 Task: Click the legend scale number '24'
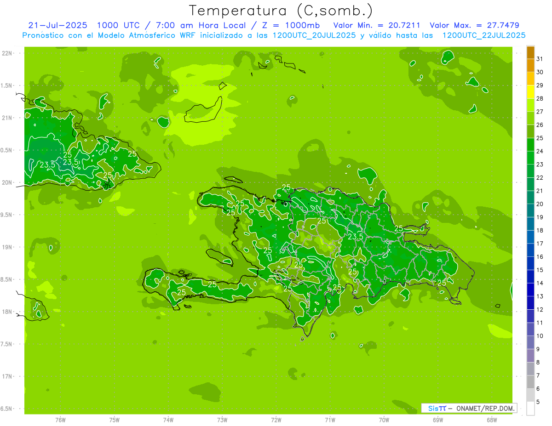tap(540, 151)
